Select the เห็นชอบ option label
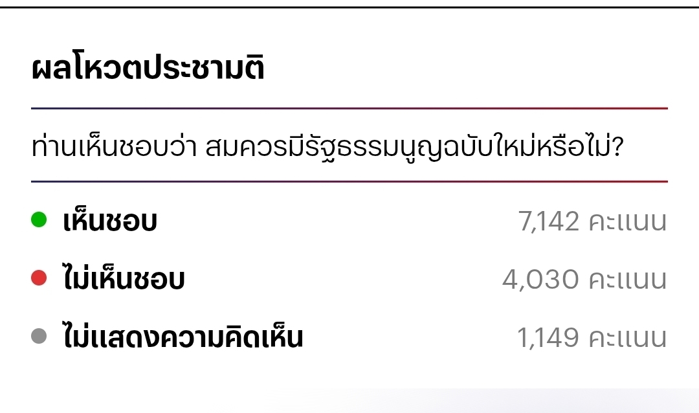Image resolution: width=699 pixels, height=413 pixels. pyautogui.click(x=110, y=222)
